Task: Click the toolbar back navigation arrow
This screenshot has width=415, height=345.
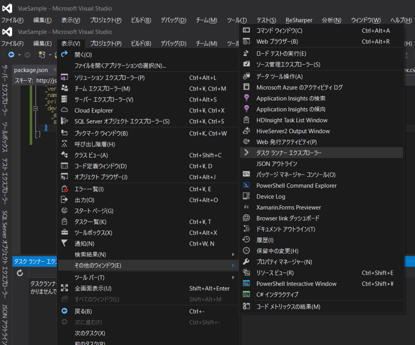Action: (x=11, y=55)
